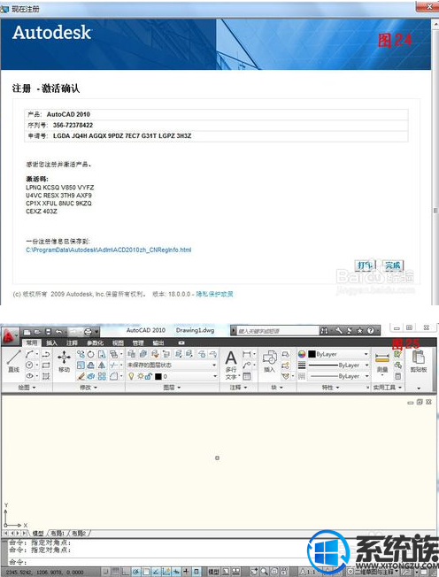
Task: Open the ACD2010zh_CNRegInfo.html file path link
Action: pyautogui.click(x=109, y=250)
